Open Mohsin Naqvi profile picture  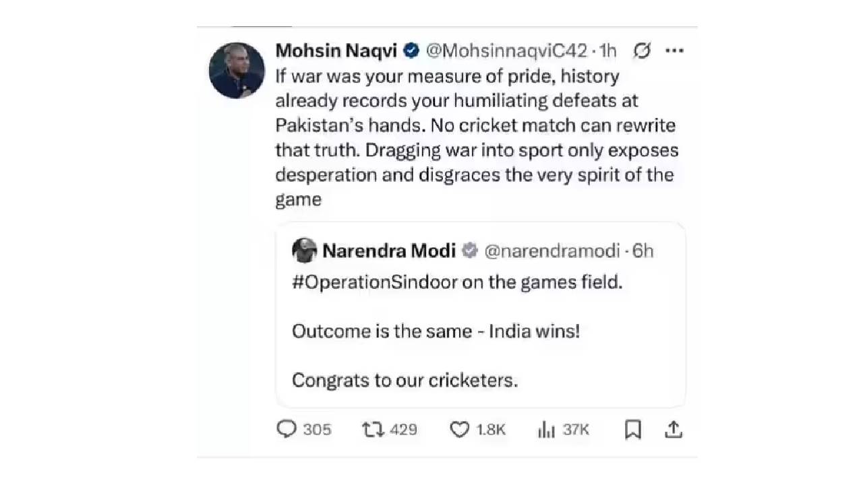pos(237,70)
